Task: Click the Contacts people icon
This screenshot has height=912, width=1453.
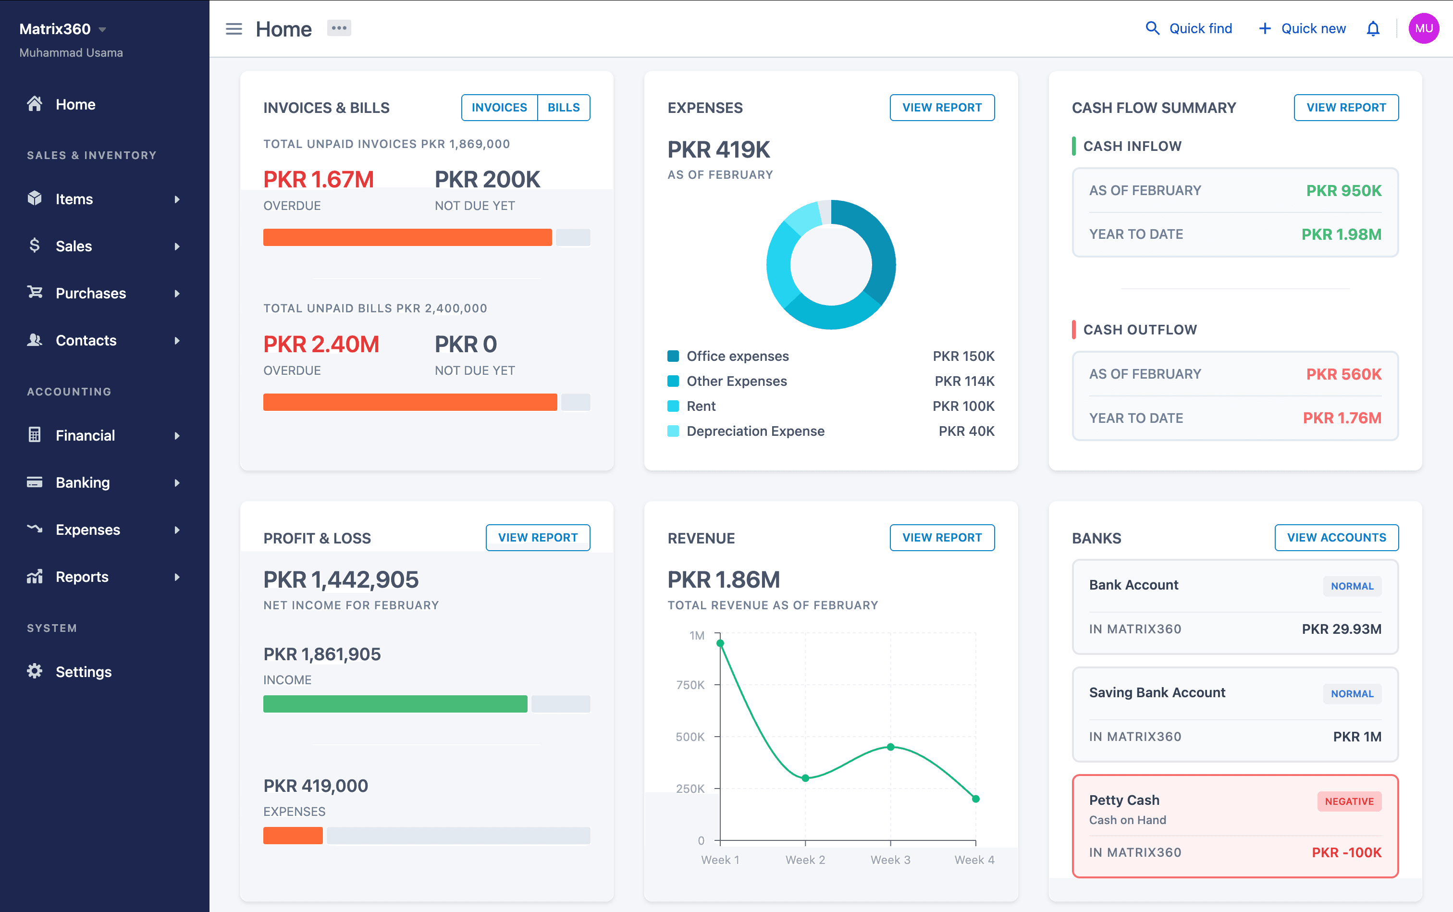Action: pos(35,340)
